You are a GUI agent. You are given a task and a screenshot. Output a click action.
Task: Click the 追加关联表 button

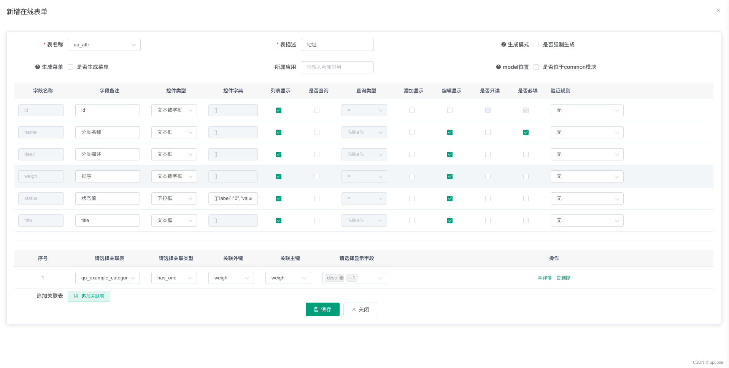(89, 296)
